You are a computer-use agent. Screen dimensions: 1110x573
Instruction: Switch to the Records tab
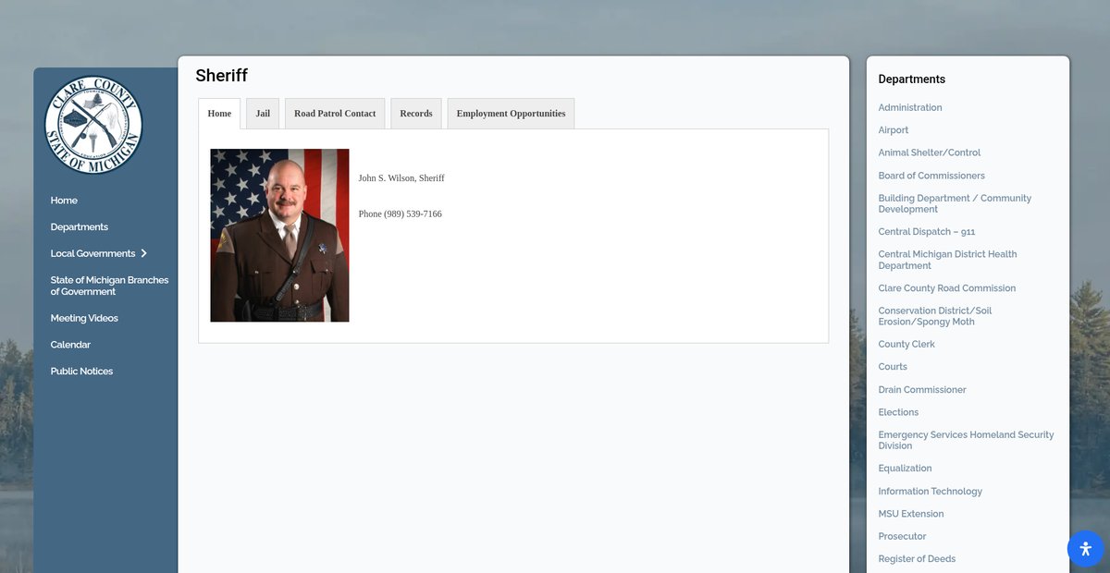coord(416,114)
